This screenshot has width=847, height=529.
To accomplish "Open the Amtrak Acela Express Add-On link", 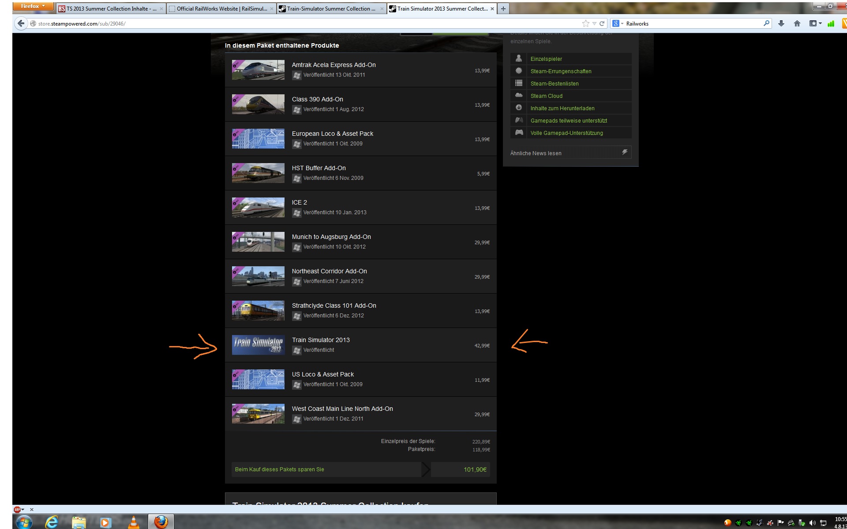I will 334,65.
